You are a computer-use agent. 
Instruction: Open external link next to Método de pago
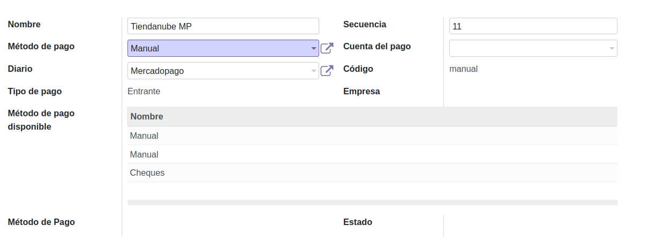327,48
